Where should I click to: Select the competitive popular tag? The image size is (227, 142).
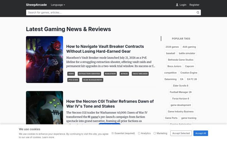click(170, 73)
